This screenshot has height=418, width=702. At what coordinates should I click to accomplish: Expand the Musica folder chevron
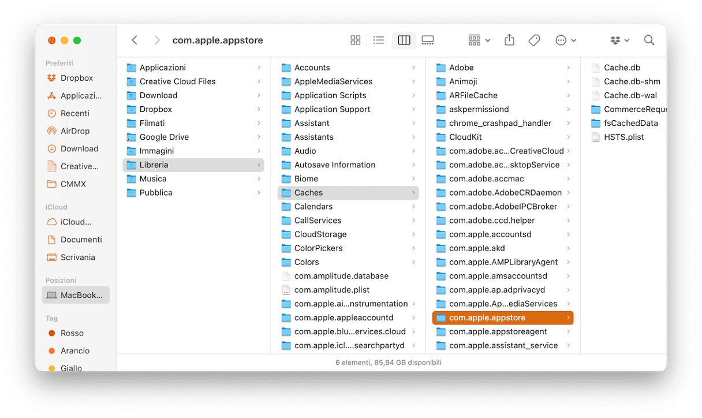click(259, 179)
